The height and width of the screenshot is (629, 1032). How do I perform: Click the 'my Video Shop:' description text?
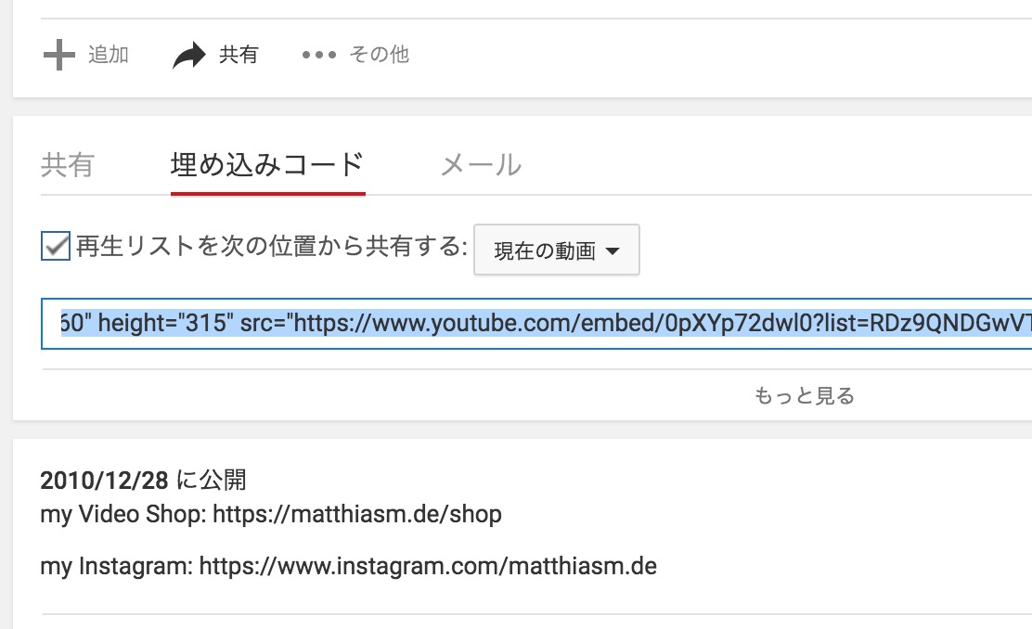click(123, 515)
